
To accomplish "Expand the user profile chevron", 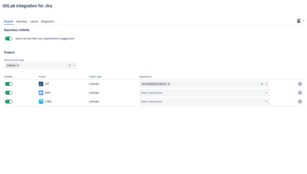I will 303,20.
